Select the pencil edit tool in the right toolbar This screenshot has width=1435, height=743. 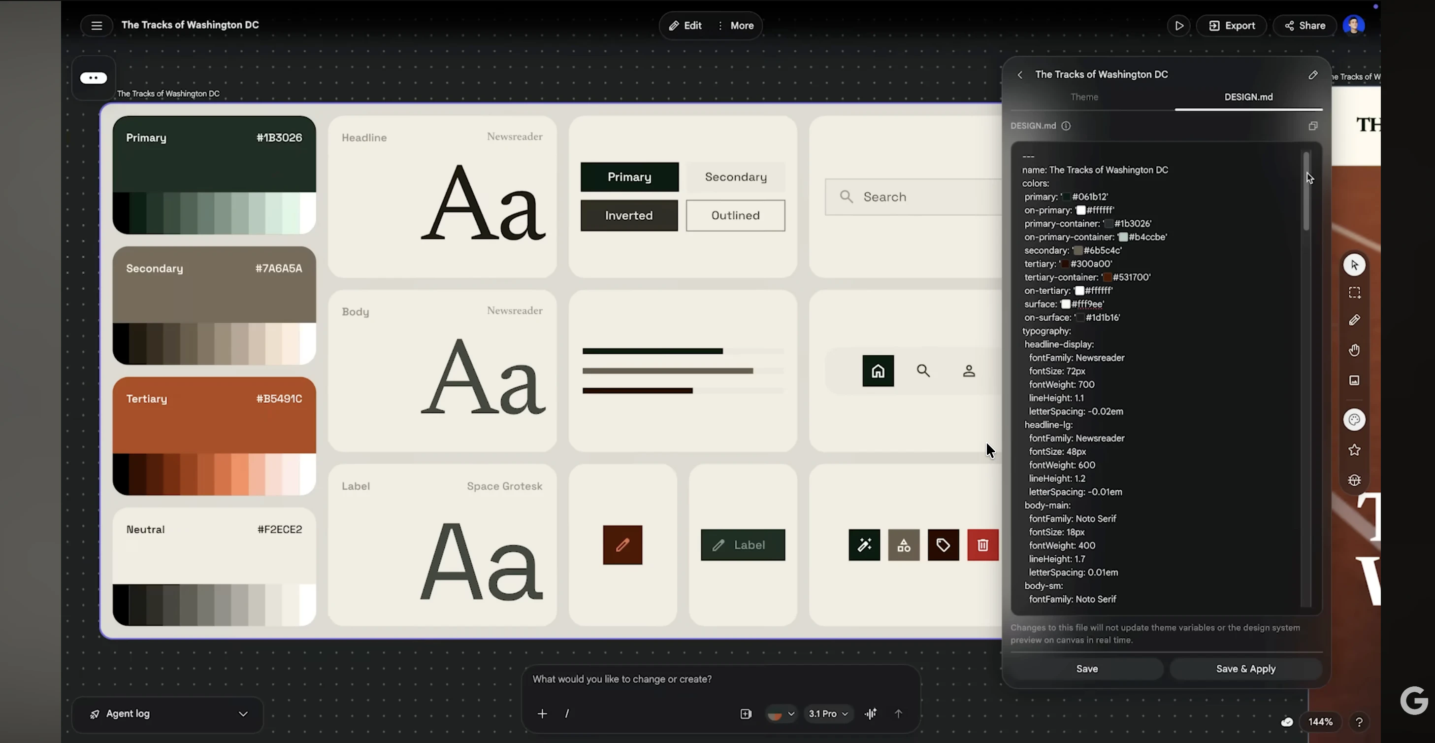(1354, 320)
